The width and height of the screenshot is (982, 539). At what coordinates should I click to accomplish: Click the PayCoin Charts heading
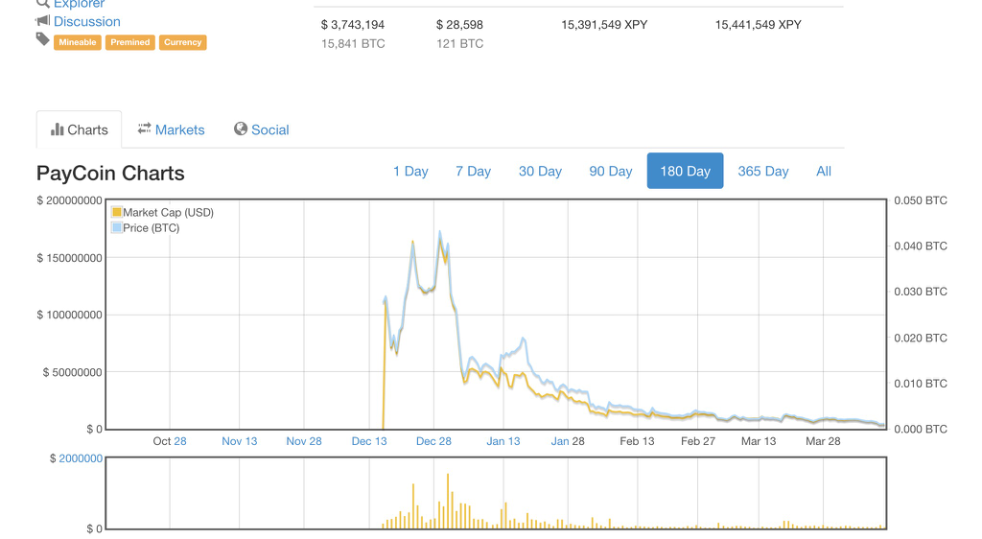point(110,173)
